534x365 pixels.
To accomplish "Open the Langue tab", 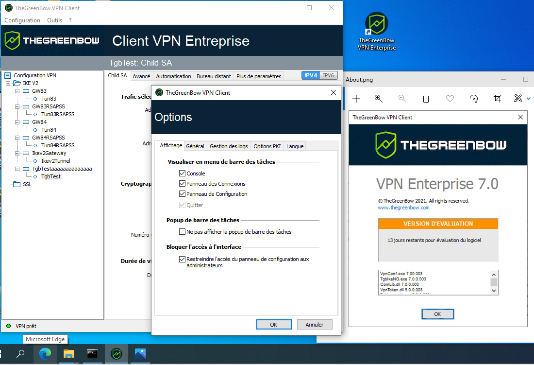I will (295, 146).
